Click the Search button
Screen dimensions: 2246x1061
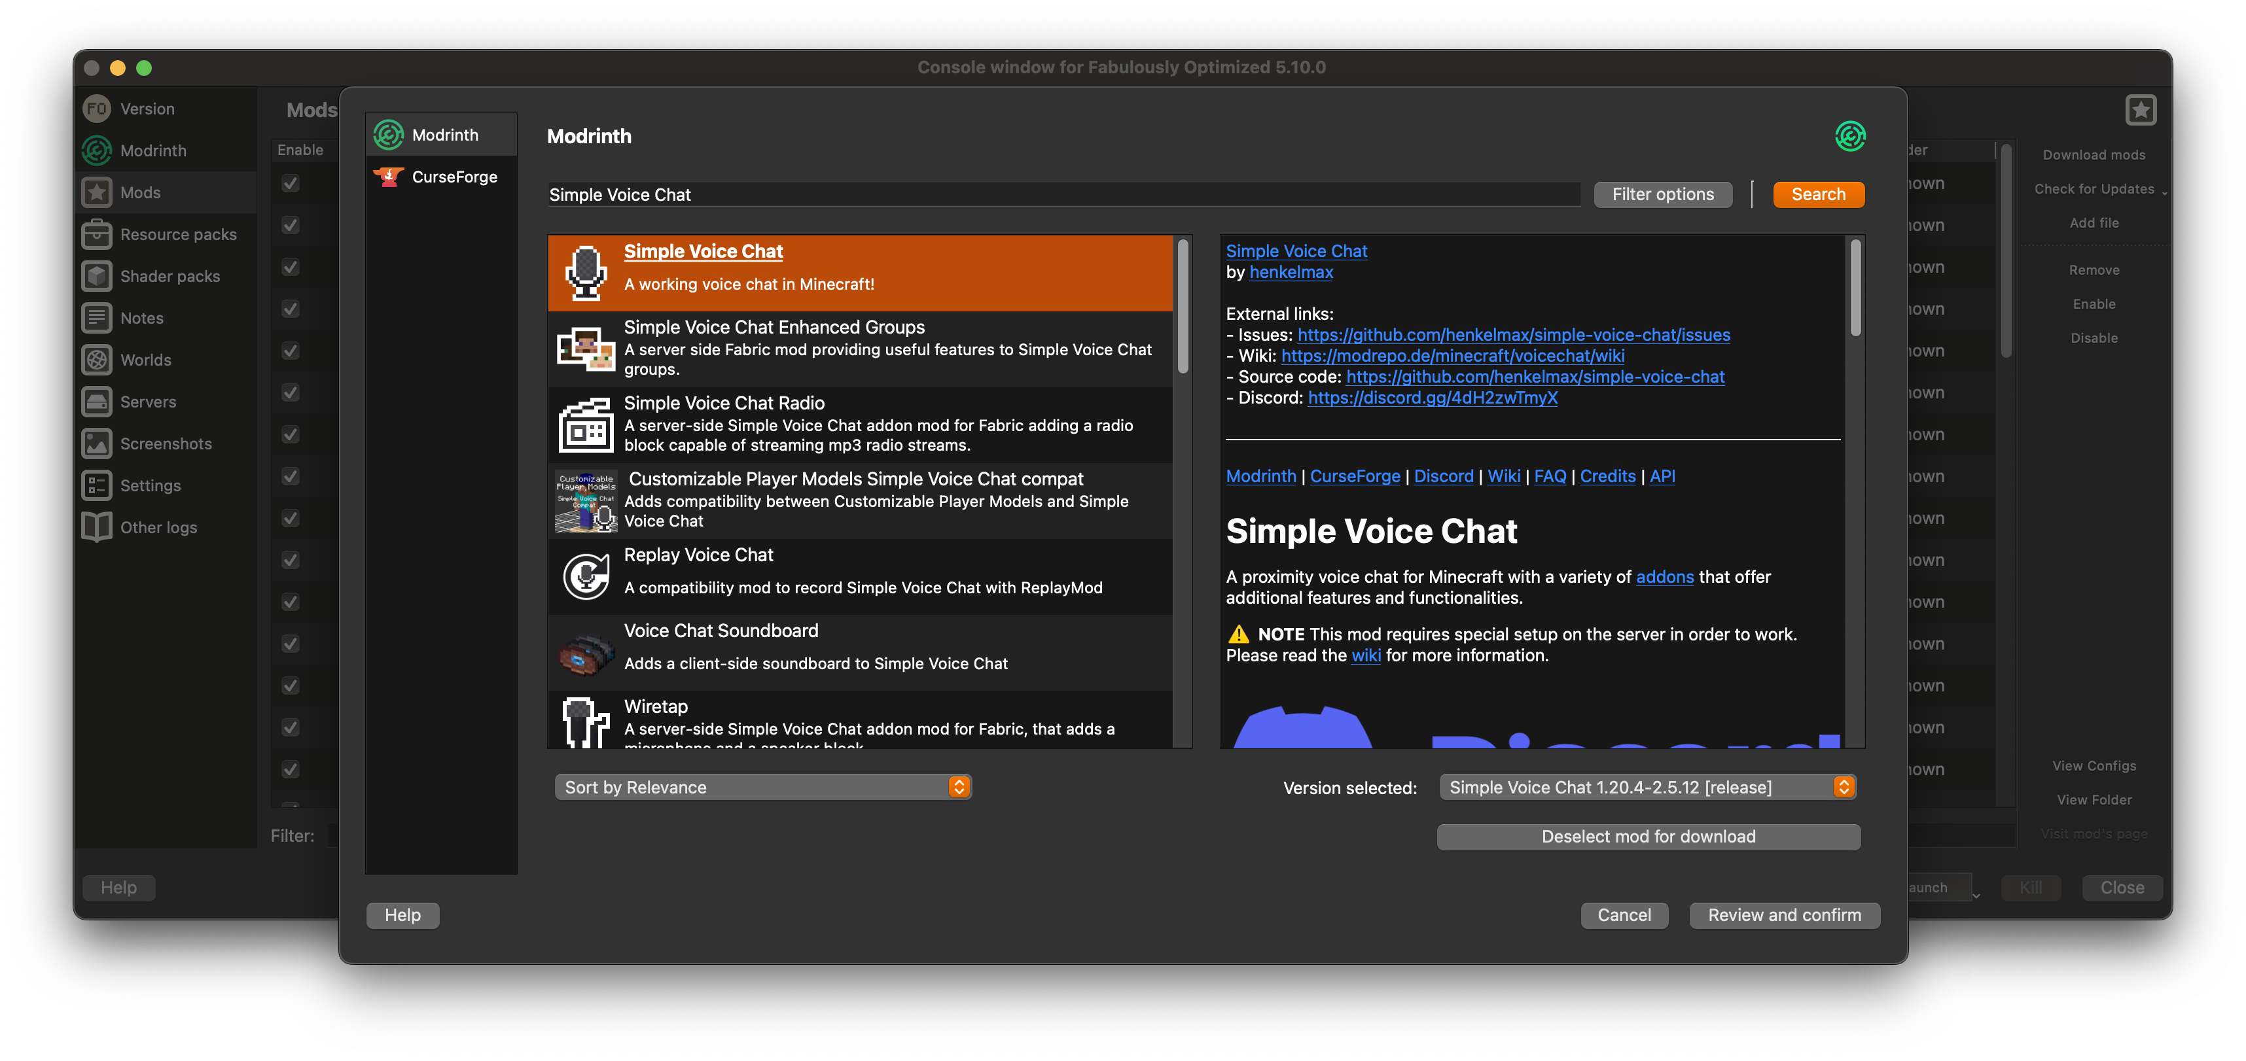pos(1818,194)
